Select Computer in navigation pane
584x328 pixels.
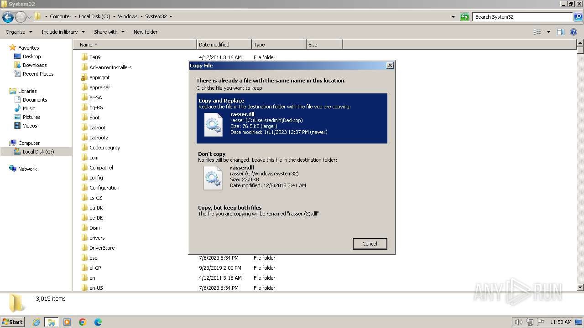click(29, 143)
